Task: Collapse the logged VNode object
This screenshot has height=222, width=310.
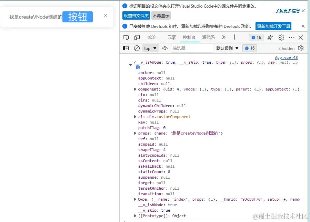Action: coord(130,65)
